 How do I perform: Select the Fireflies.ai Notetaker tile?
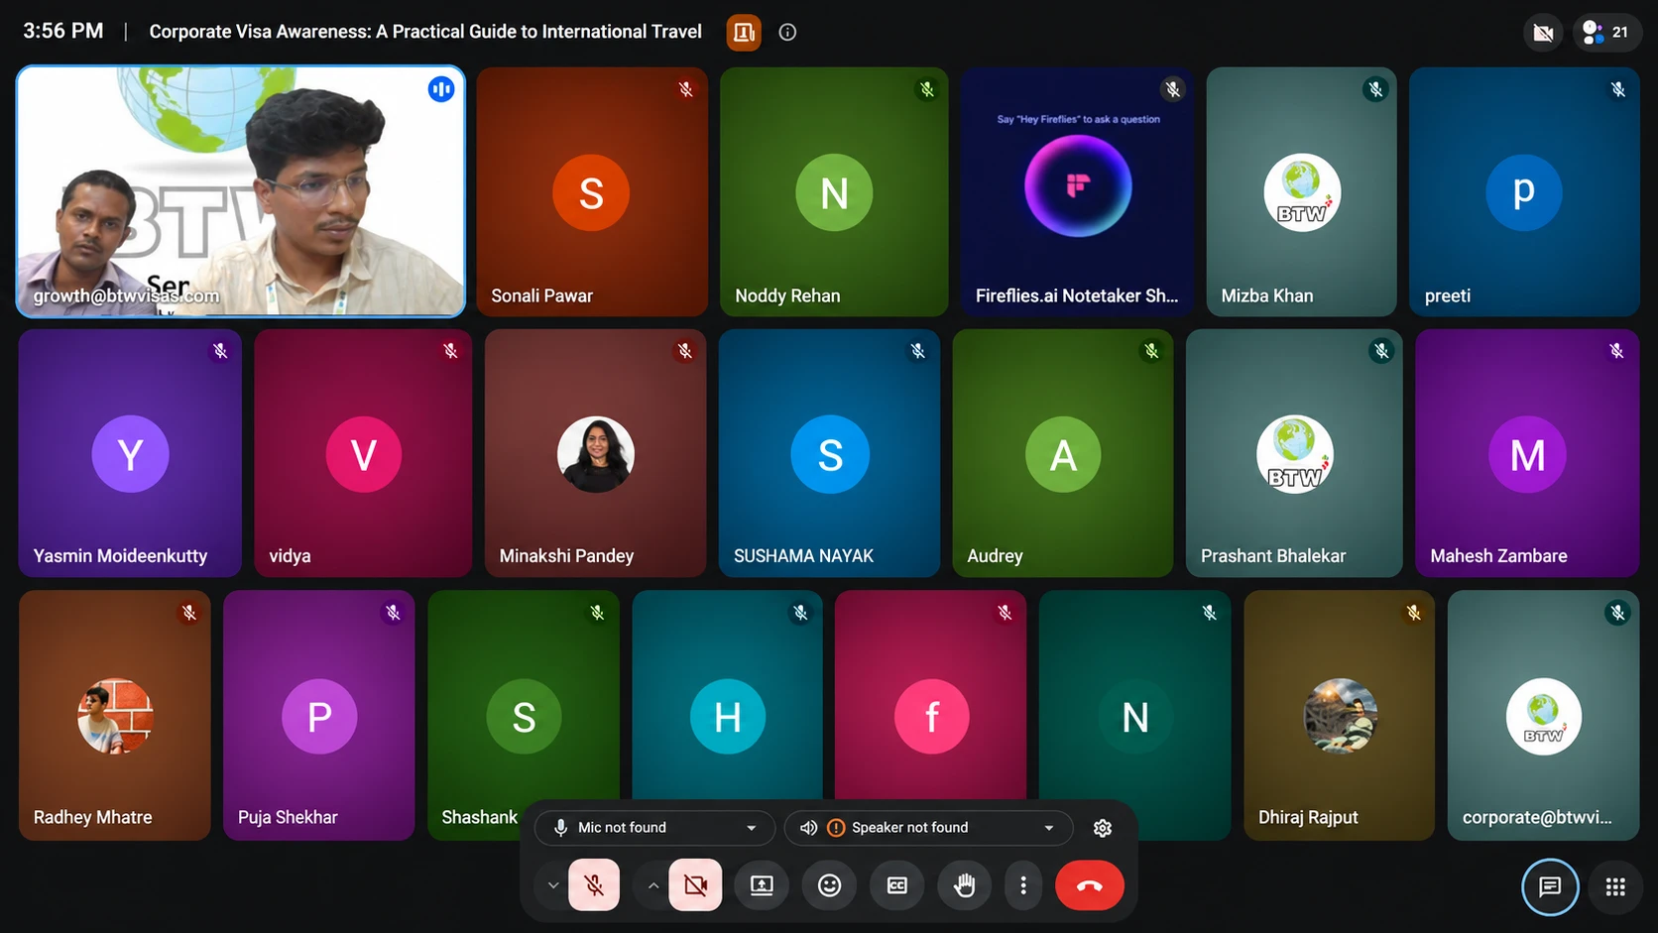pos(1077,191)
